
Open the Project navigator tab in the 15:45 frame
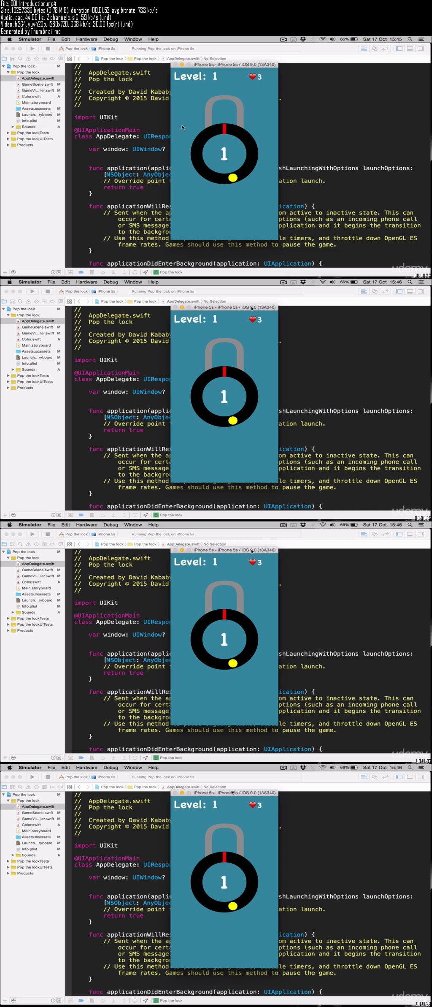pos(4,59)
